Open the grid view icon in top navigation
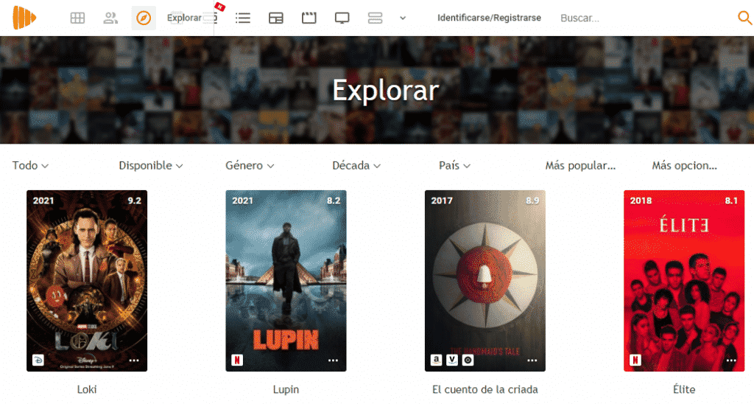The image size is (754, 404). click(77, 18)
